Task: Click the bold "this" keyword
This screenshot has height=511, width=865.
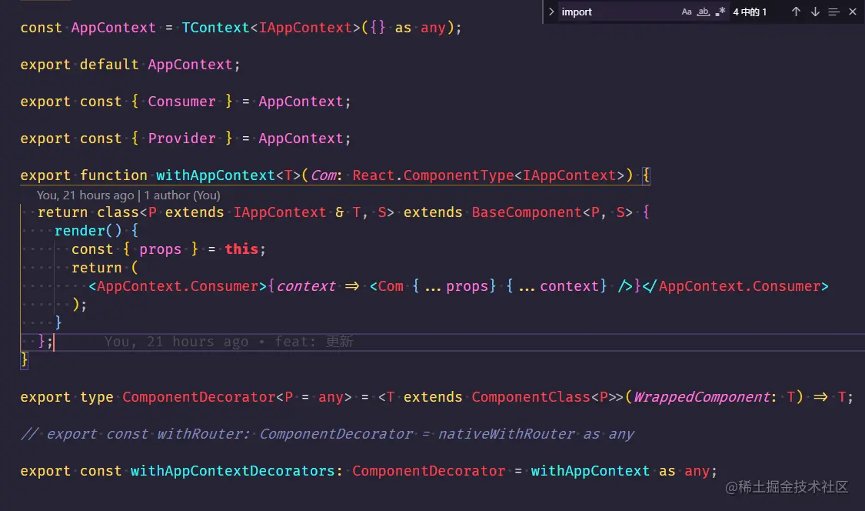Action: [241, 249]
